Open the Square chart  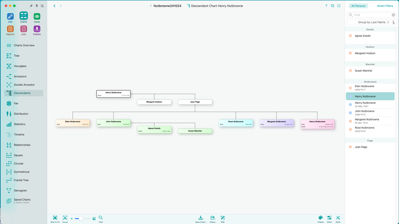(24, 155)
